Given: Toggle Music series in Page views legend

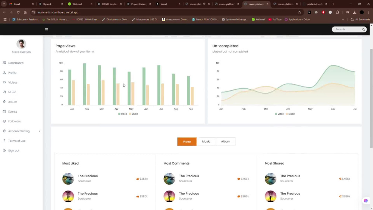Looking at the screenshot, I should click(x=134, y=114).
